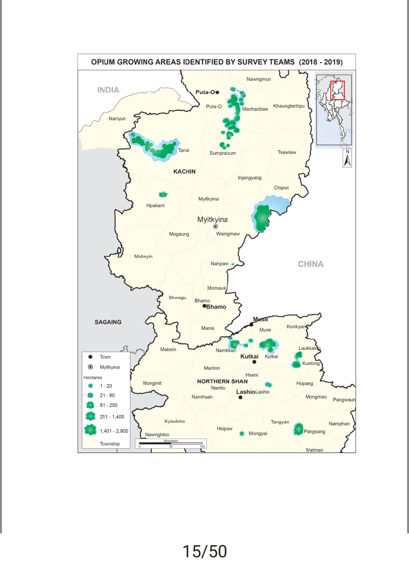Click the 'CHINA' country label
The width and height of the screenshot is (409, 569).
(311, 264)
